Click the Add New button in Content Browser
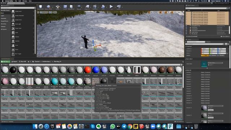This screenshot has width=231, height=130. pyautogui.click(x=6, y=61)
